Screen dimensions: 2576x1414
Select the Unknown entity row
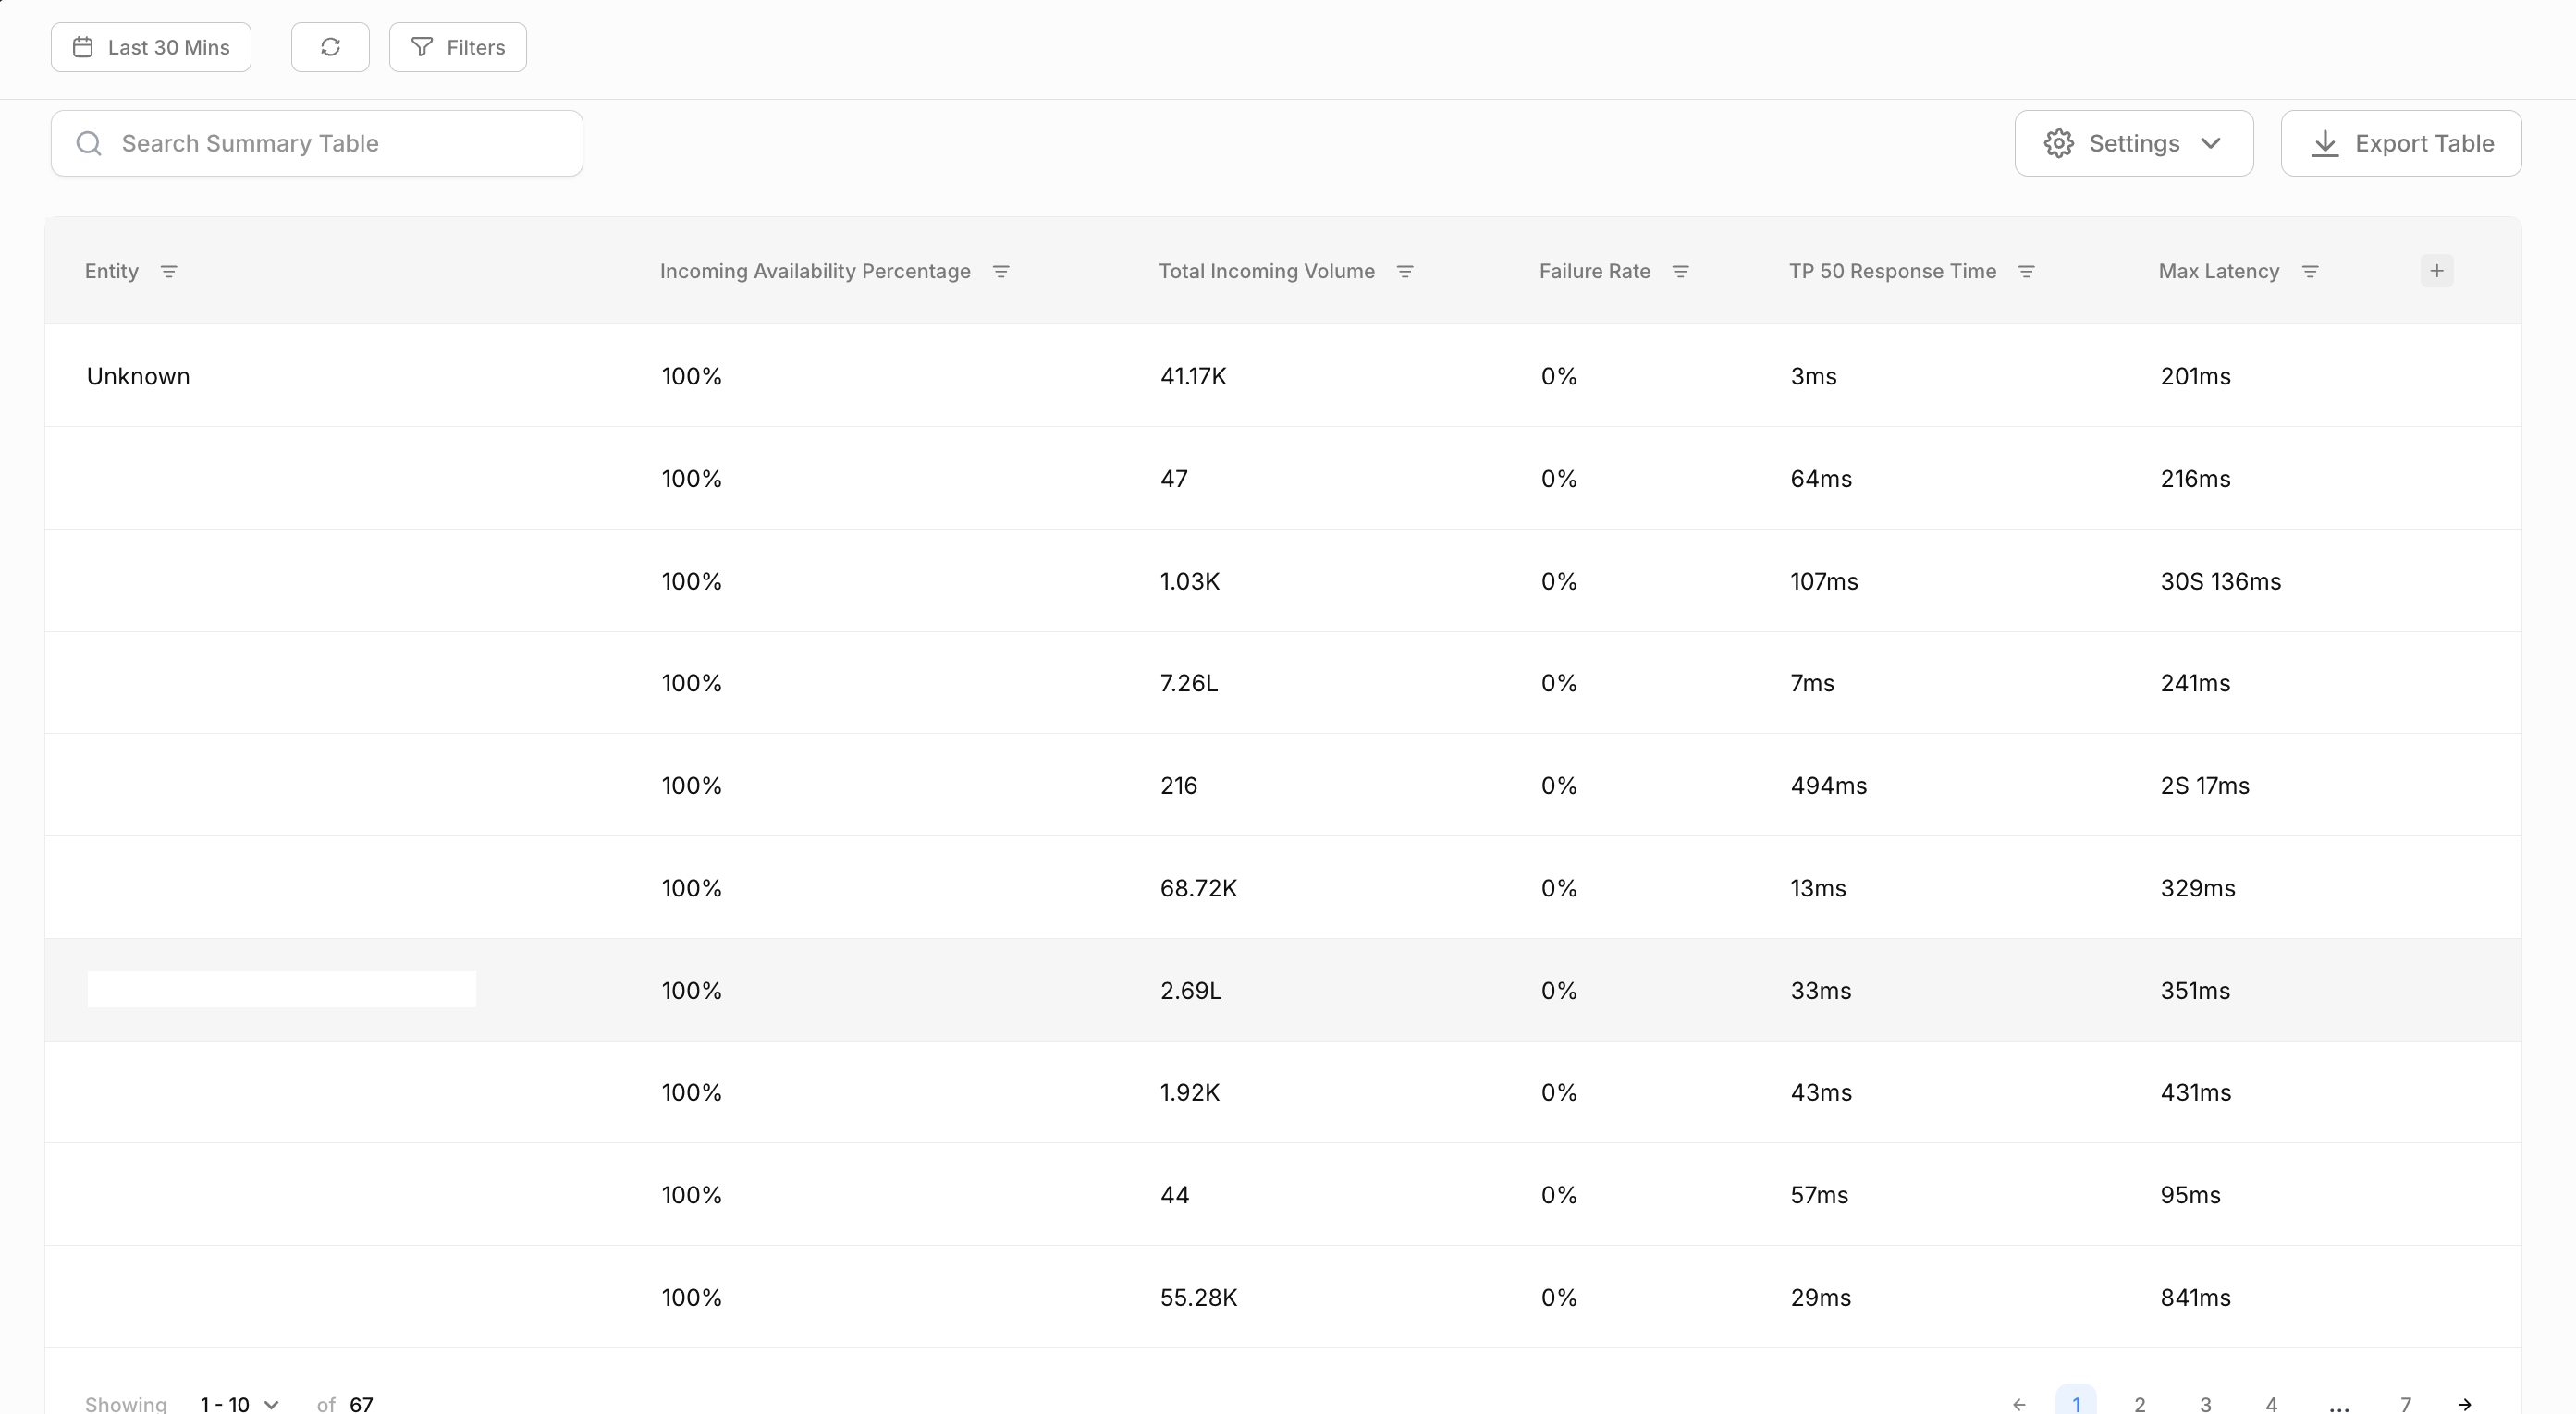coord(138,376)
